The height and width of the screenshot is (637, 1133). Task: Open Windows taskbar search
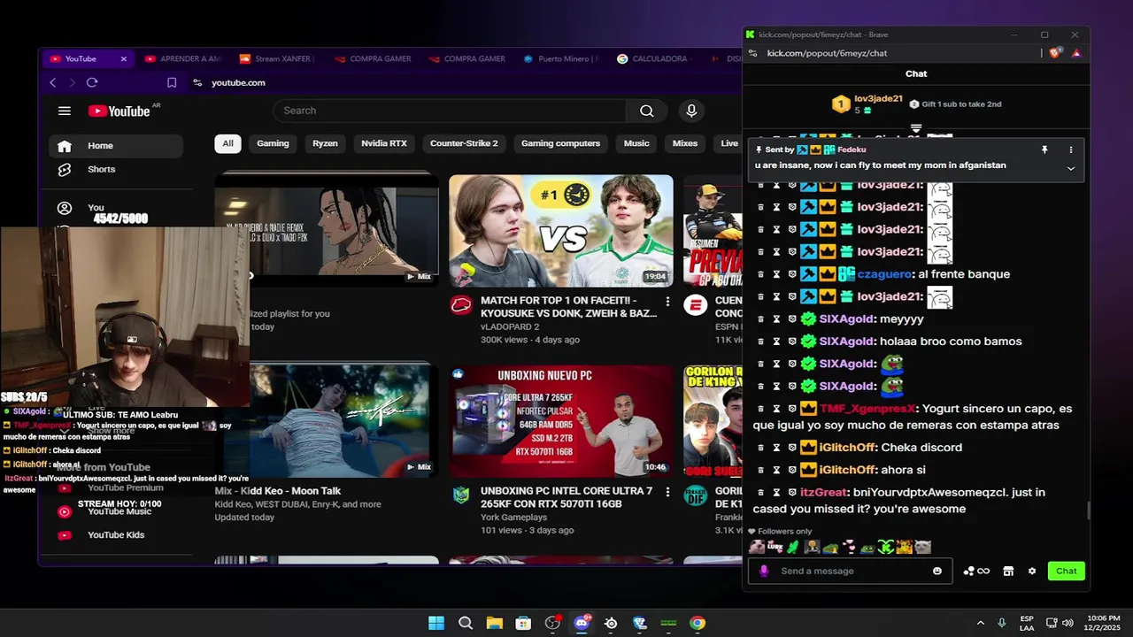[x=466, y=623]
